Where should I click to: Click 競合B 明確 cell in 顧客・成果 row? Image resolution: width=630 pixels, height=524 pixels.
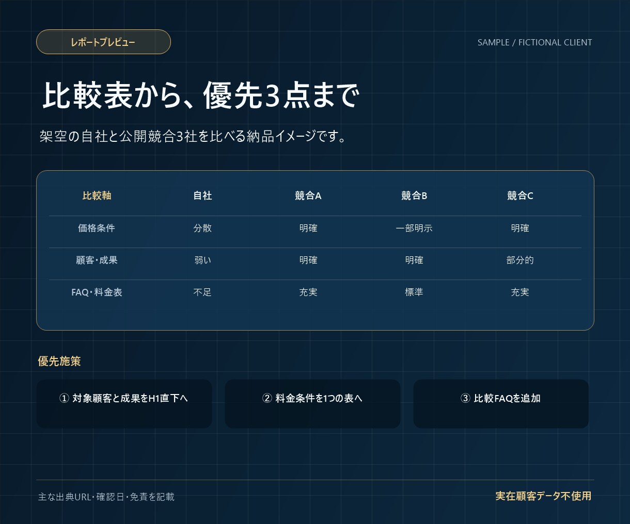pos(414,260)
